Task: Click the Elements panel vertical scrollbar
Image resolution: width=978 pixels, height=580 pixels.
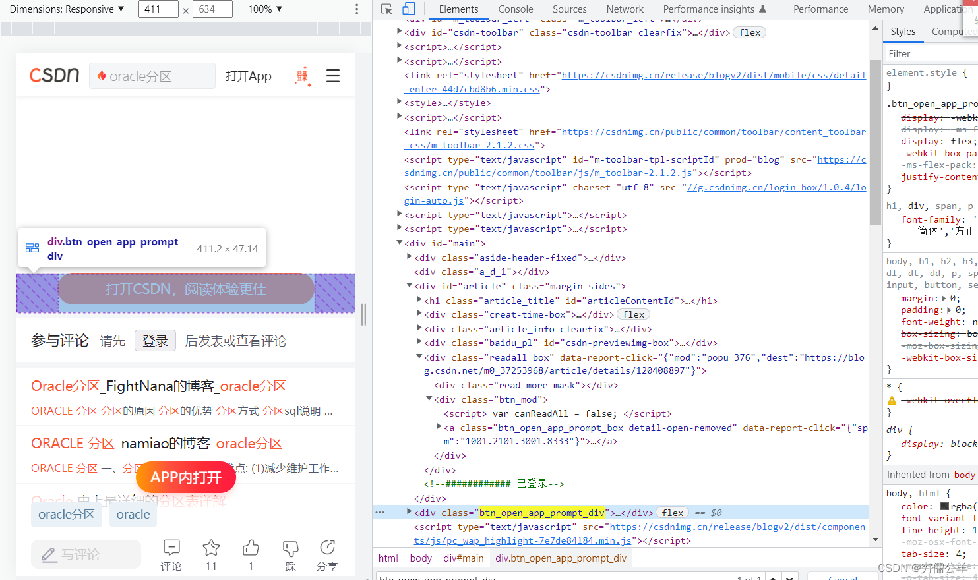Action: click(875, 142)
